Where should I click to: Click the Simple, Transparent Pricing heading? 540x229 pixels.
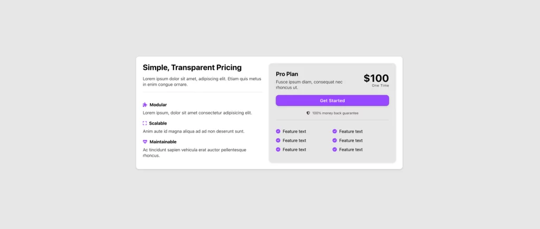[x=192, y=67]
